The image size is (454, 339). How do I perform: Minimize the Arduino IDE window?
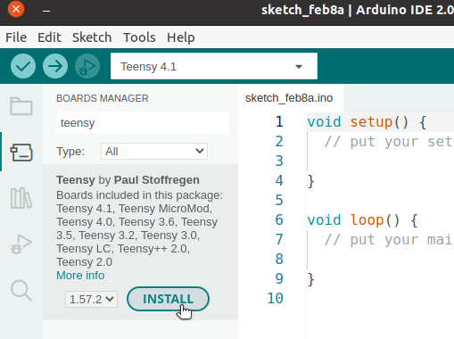tap(46, 11)
